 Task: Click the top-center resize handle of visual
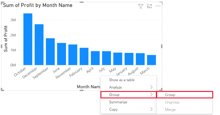click(82, 2)
